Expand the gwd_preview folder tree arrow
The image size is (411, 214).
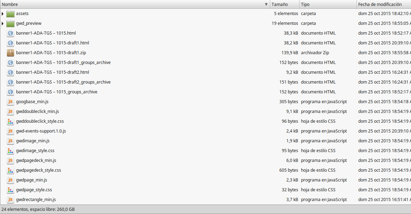pos(3,23)
